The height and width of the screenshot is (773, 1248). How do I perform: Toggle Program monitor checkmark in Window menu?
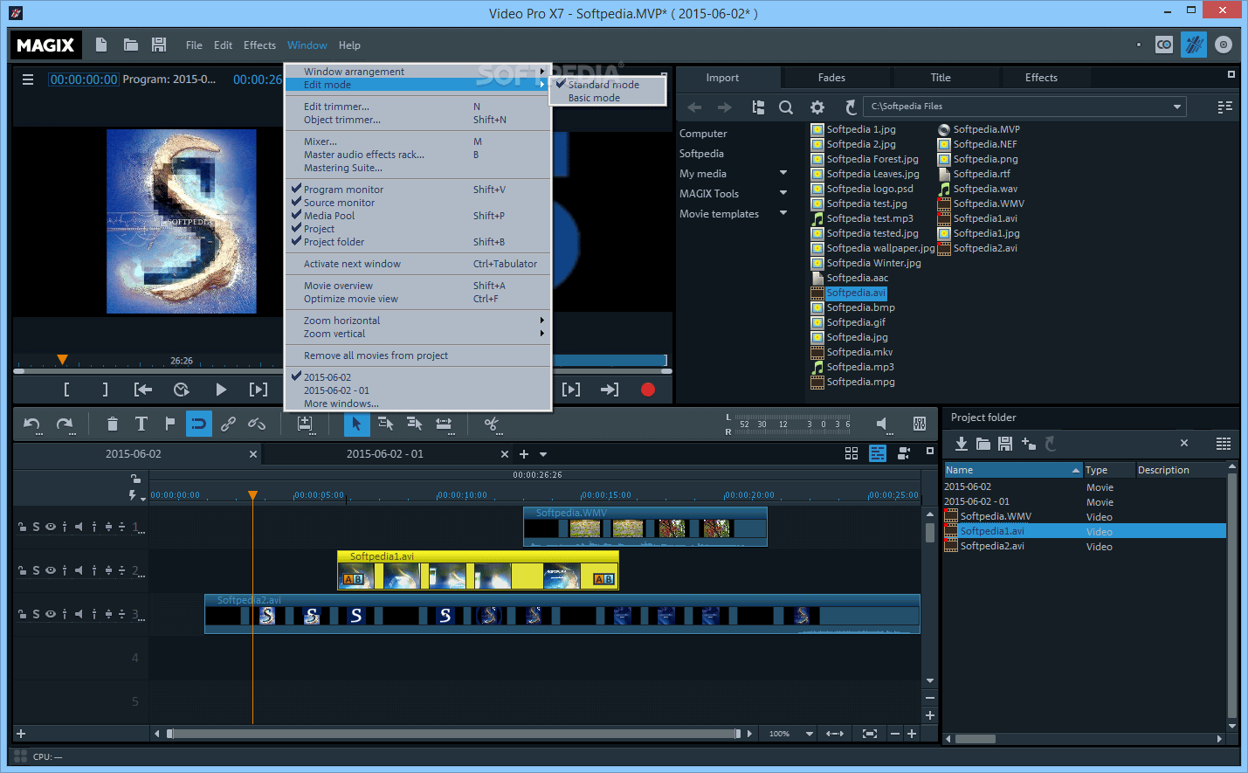(343, 190)
